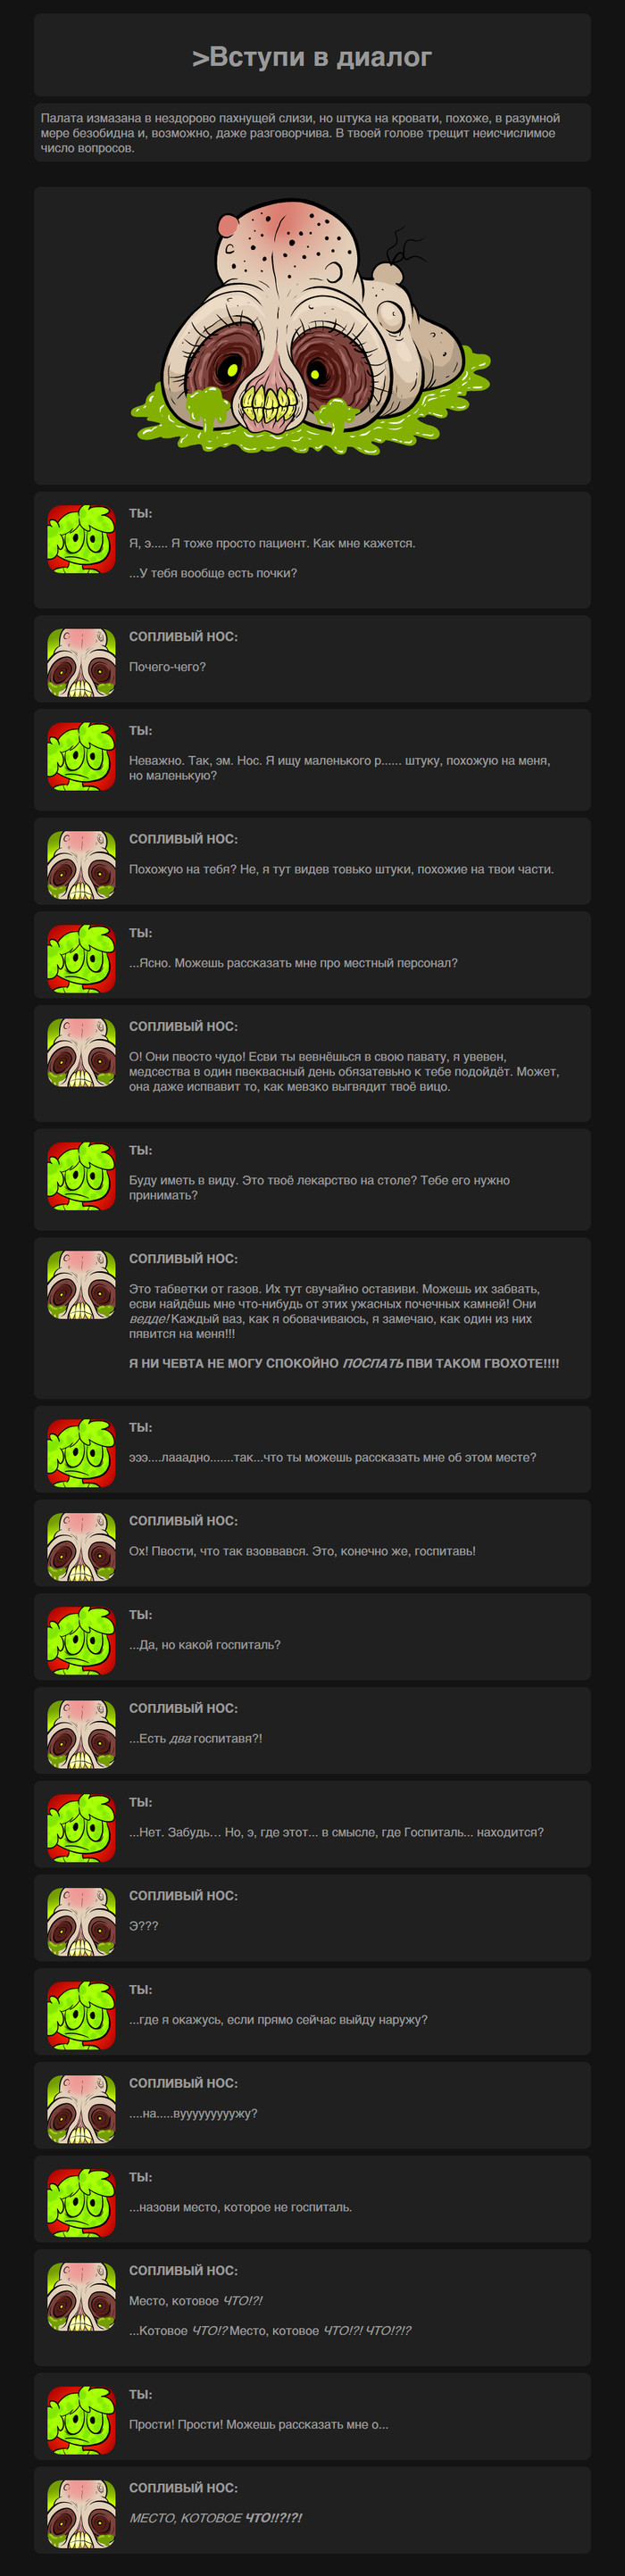Click green avatar beside "Да, но какой госпиталь?"
The width and height of the screenshot is (625, 2576).
[x=82, y=1641]
